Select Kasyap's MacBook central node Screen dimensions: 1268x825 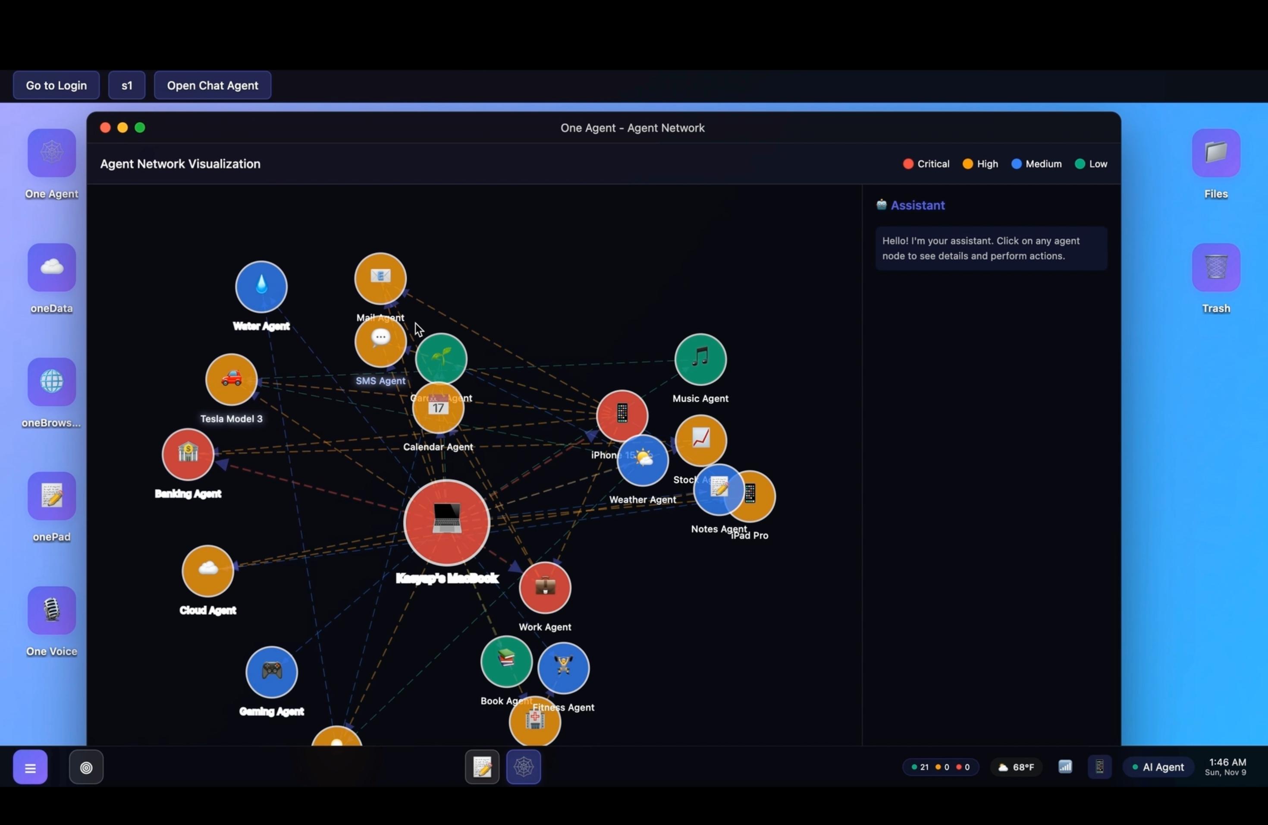pyautogui.click(x=446, y=522)
